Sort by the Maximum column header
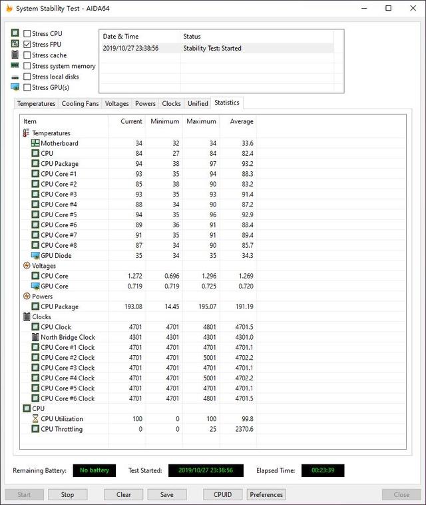The image size is (426, 505). 201,121
